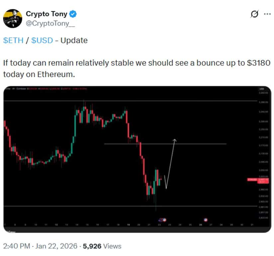Image resolution: width=274 pixels, height=256 pixels.
Task: Click the 5,926 Views count
Action: click(x=102, y=246)
